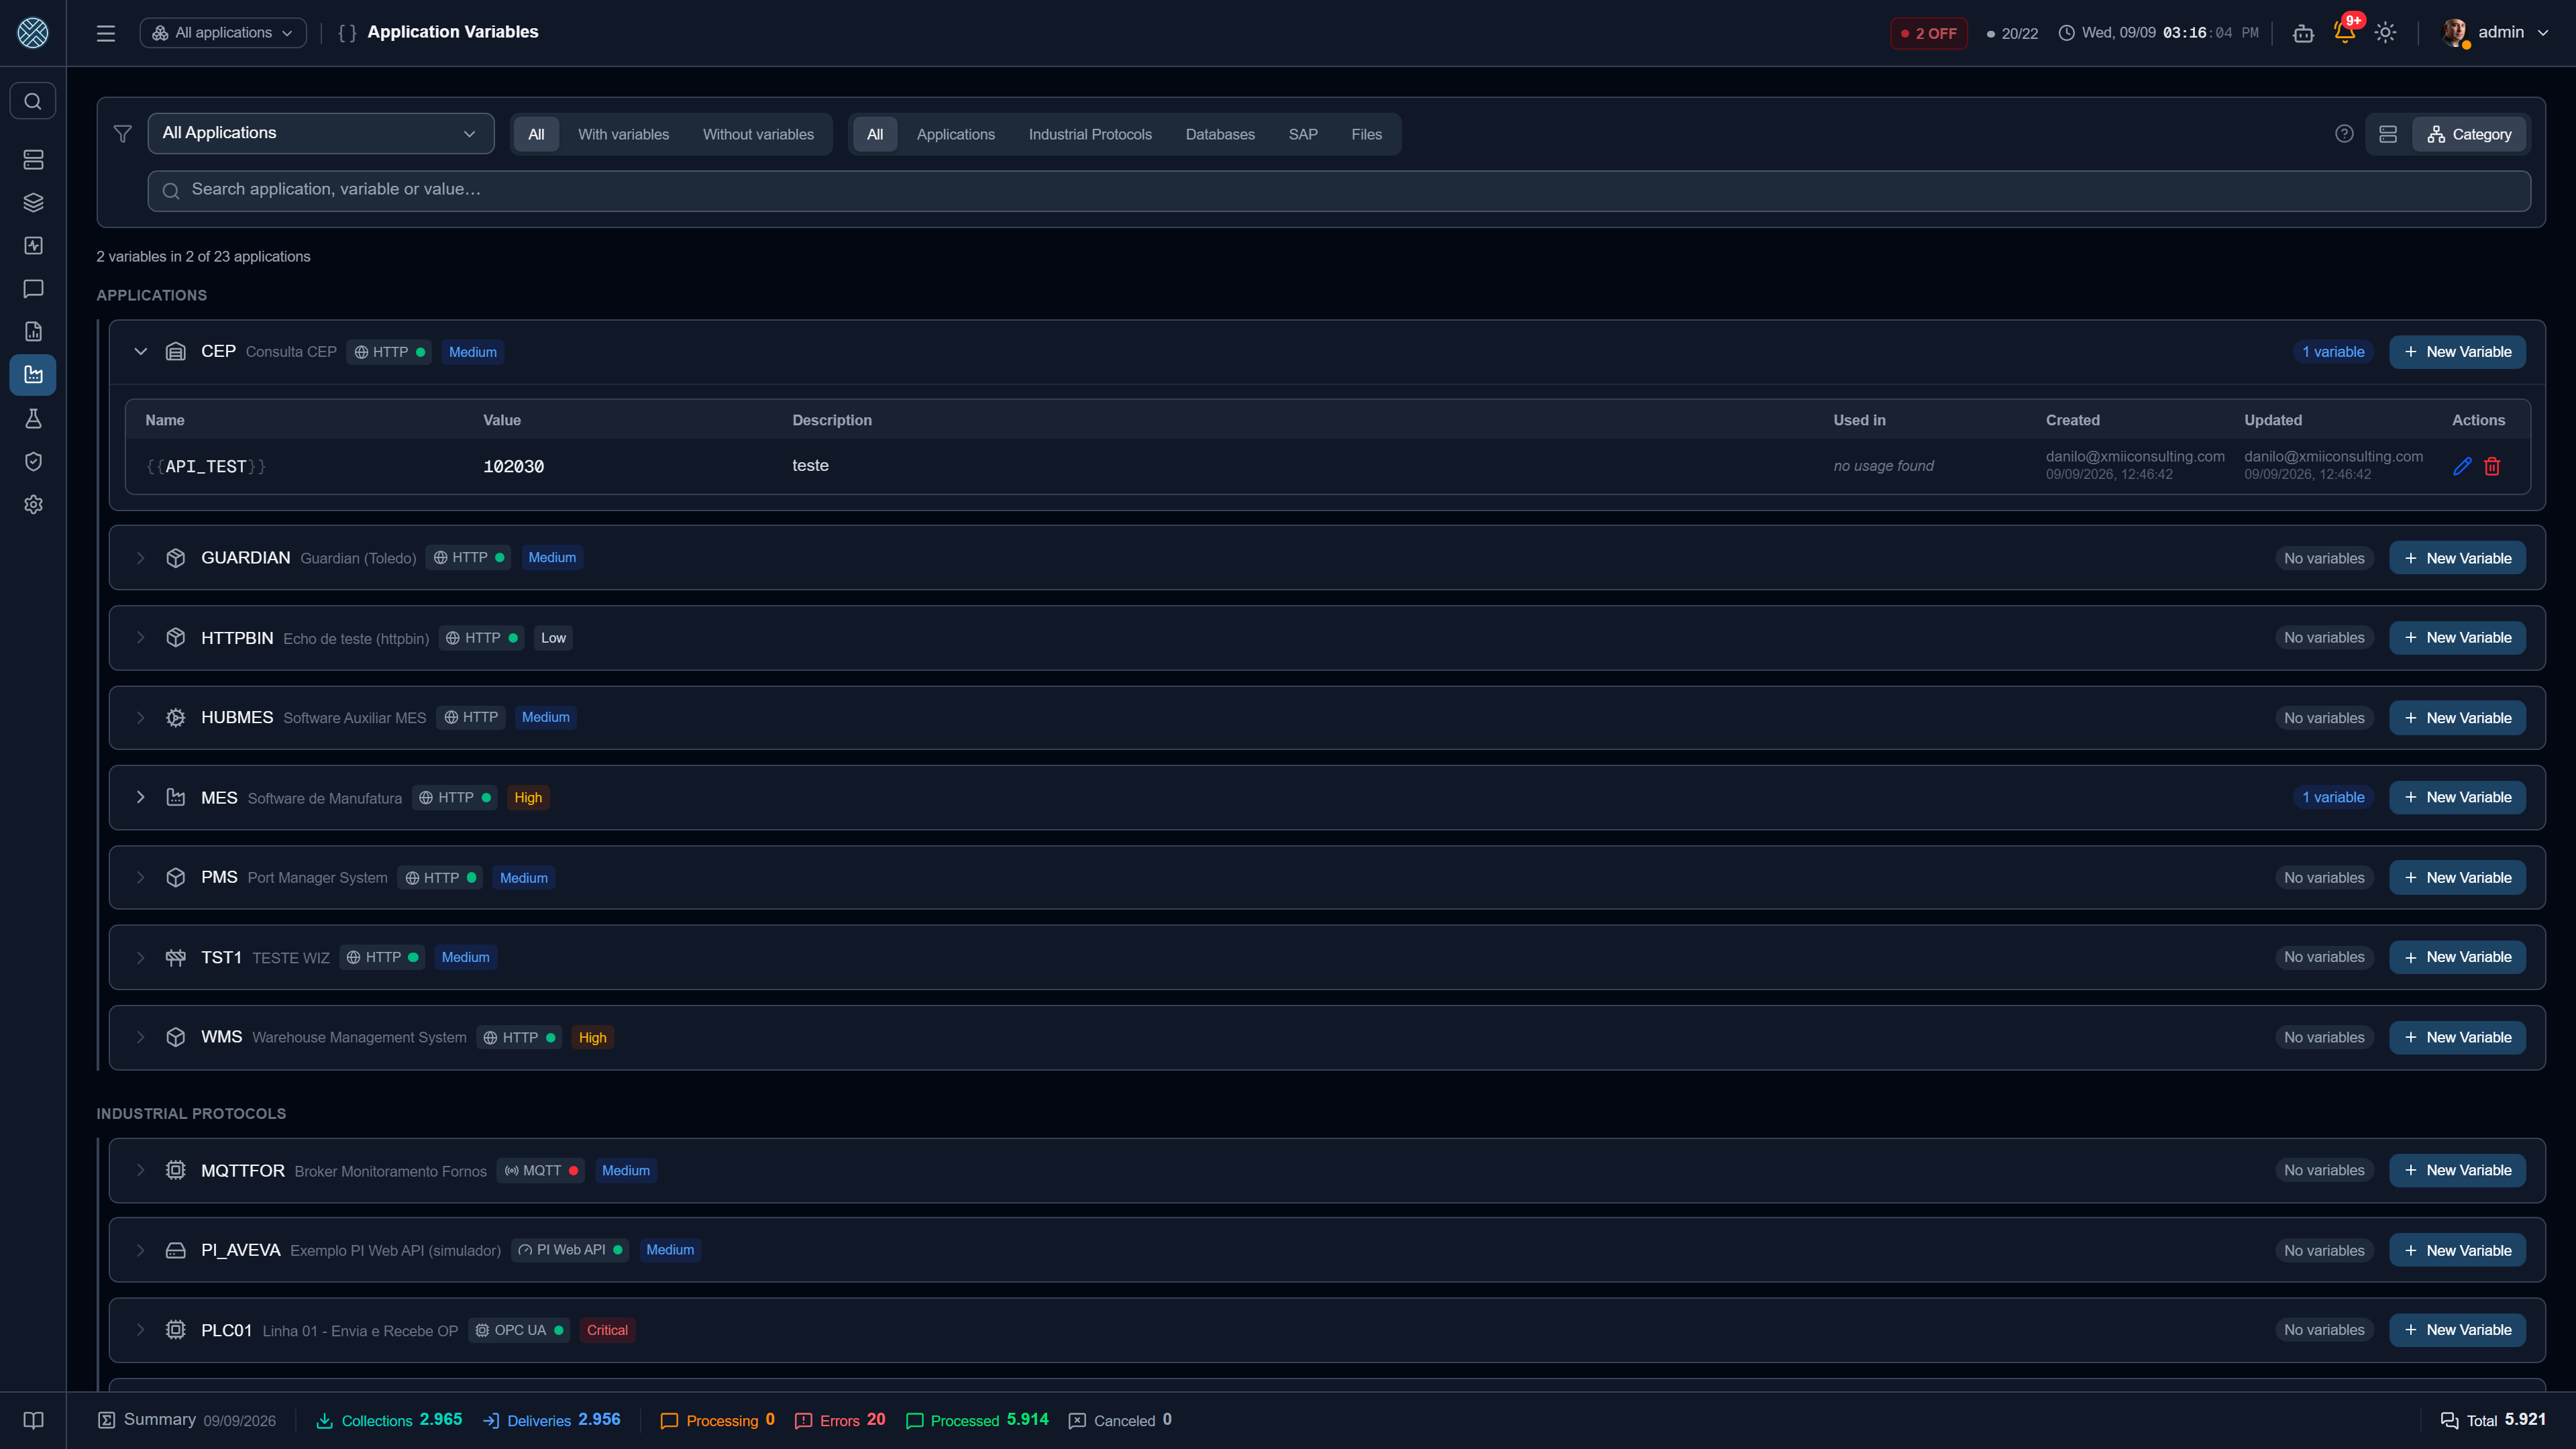
Task: Expand the MES application row
Action: 141,798
